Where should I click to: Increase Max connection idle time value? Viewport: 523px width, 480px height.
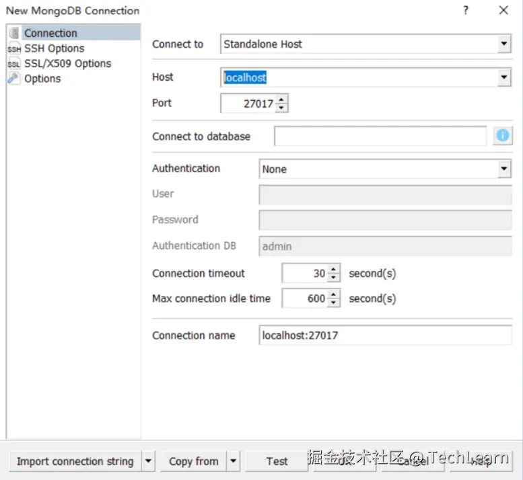tap(334, 294)
